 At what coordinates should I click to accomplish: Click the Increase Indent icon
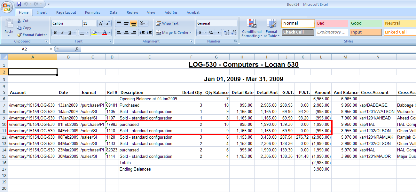tap(149, 33)
